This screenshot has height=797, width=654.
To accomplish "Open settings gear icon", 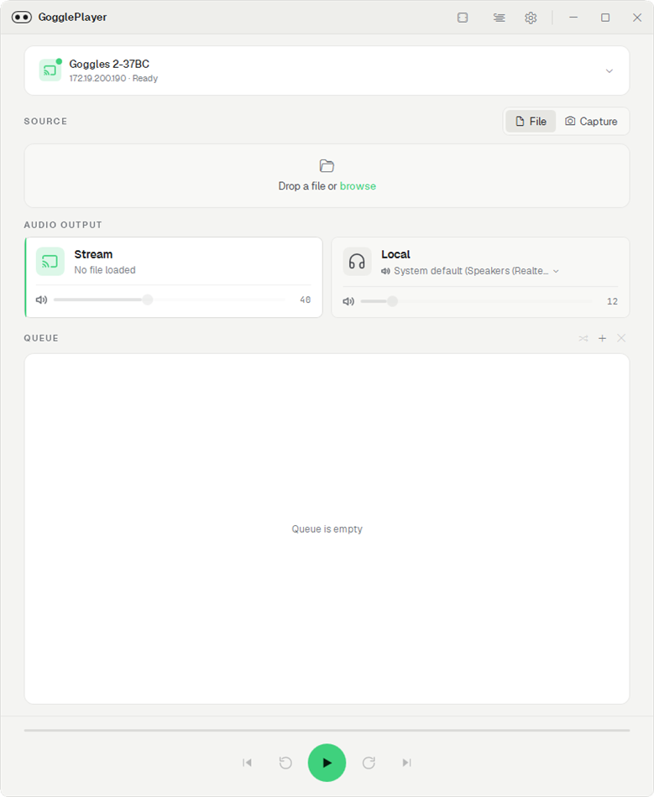I will pos(531,18).
